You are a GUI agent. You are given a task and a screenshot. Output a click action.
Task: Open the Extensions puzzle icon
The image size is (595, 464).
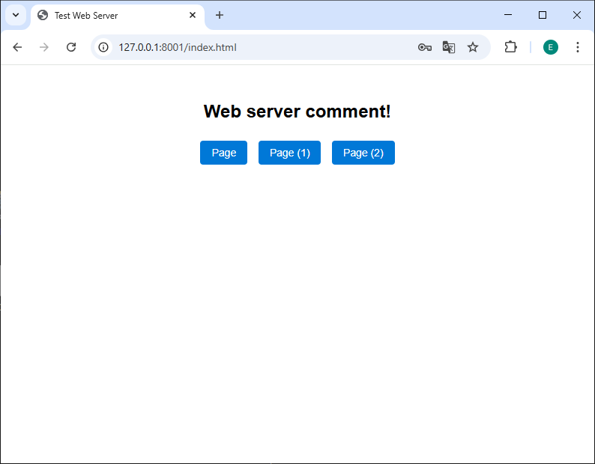510,47
